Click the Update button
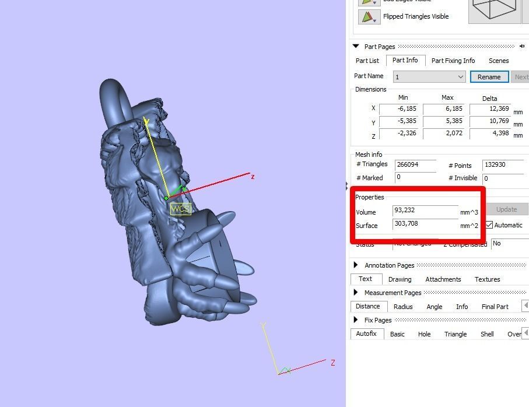 (x=506, y=209)
